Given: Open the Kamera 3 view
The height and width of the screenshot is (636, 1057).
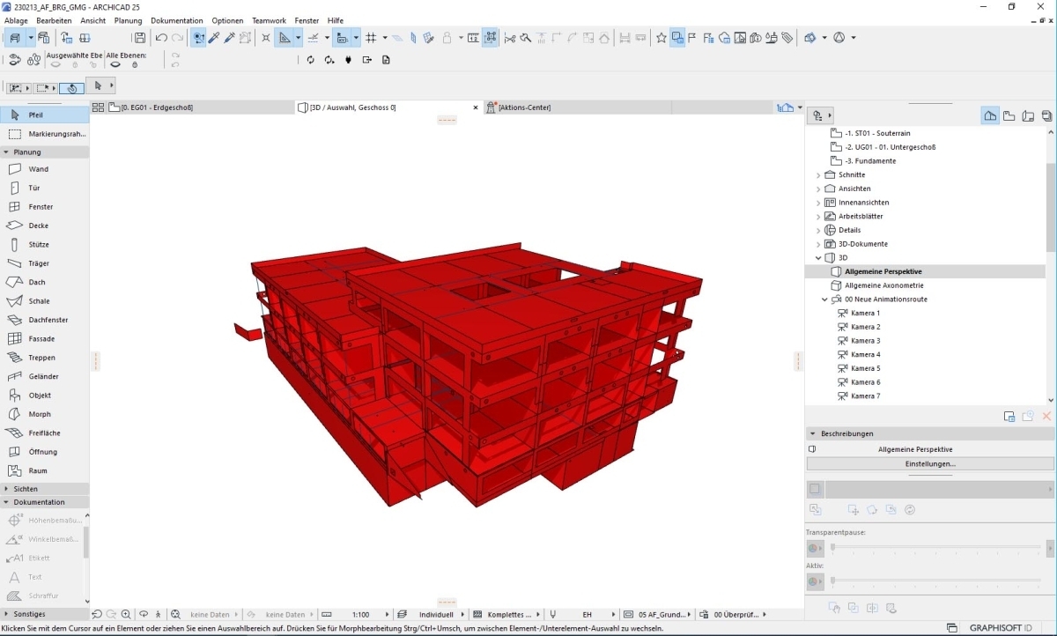Looking at the screenshot, I should 865,341.
